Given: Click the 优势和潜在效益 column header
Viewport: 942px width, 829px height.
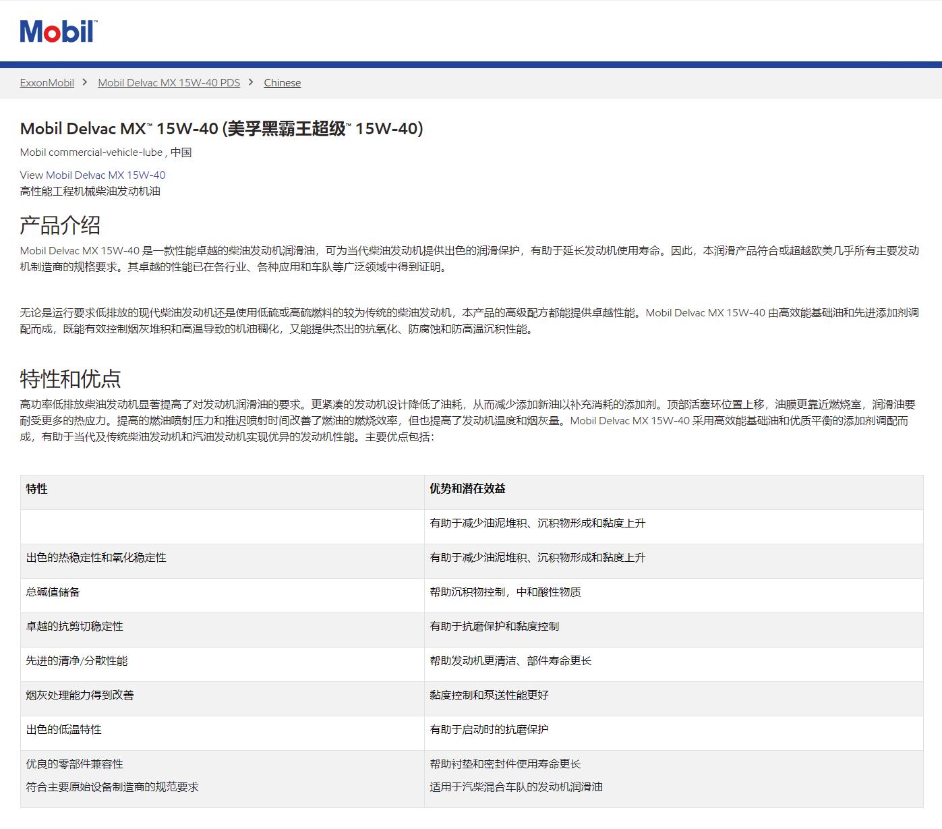Looking at the screenshot, I should click(x=674, y=492).
